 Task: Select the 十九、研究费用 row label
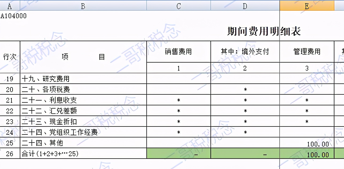click(46, 79)
